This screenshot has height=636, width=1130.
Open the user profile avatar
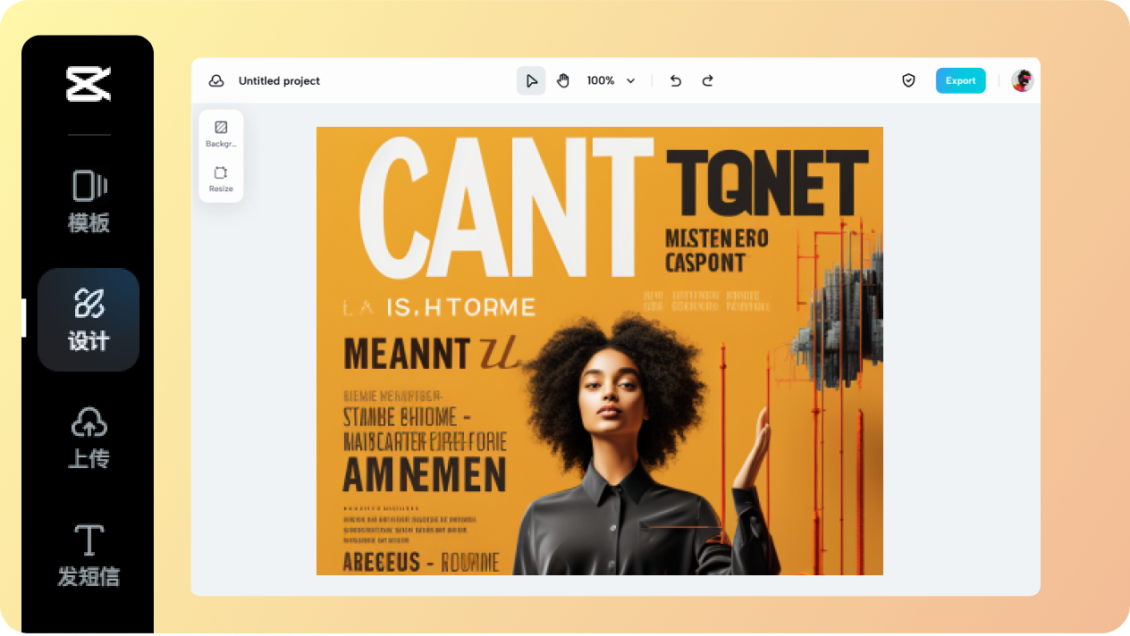(1023, 80)
